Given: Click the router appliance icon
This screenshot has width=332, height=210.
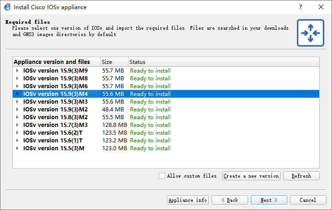Looking at the screenshot, I should [x=311, y=33].
